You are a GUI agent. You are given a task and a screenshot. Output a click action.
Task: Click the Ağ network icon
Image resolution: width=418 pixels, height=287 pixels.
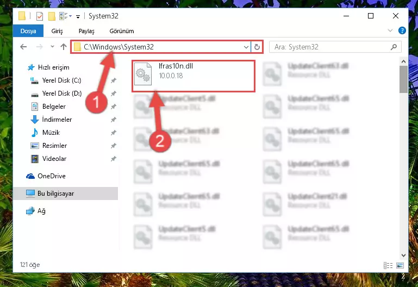click(x=30, y=211)
